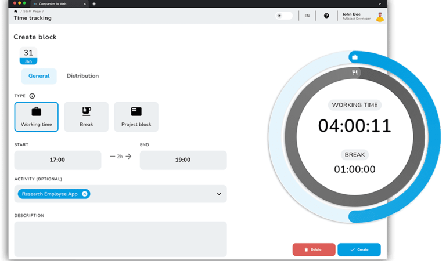
Task: Switch to the Distribution tab
Action: pos(82,76)
